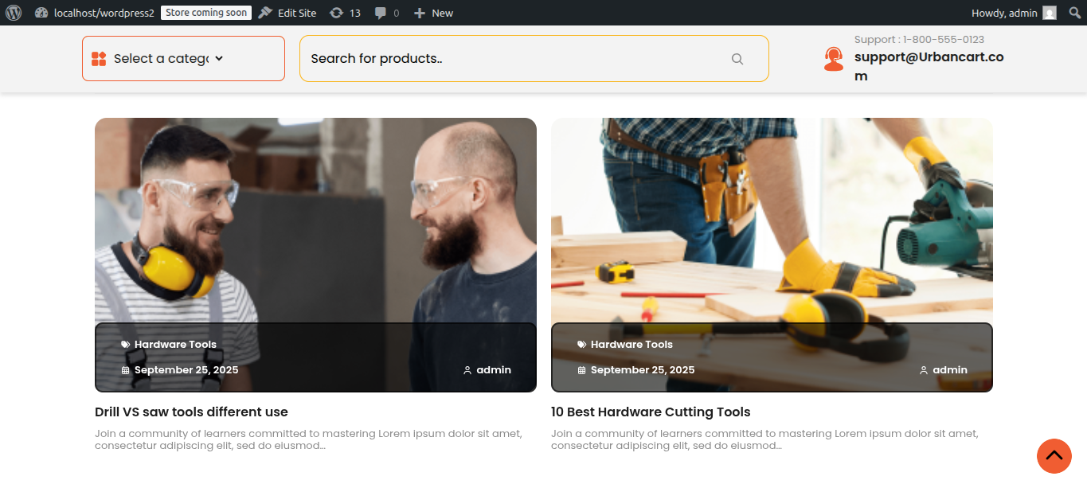Open the Drill VS saw tools different use post
This screenshot has height=484, width=1087.
(x=191, y=412)
